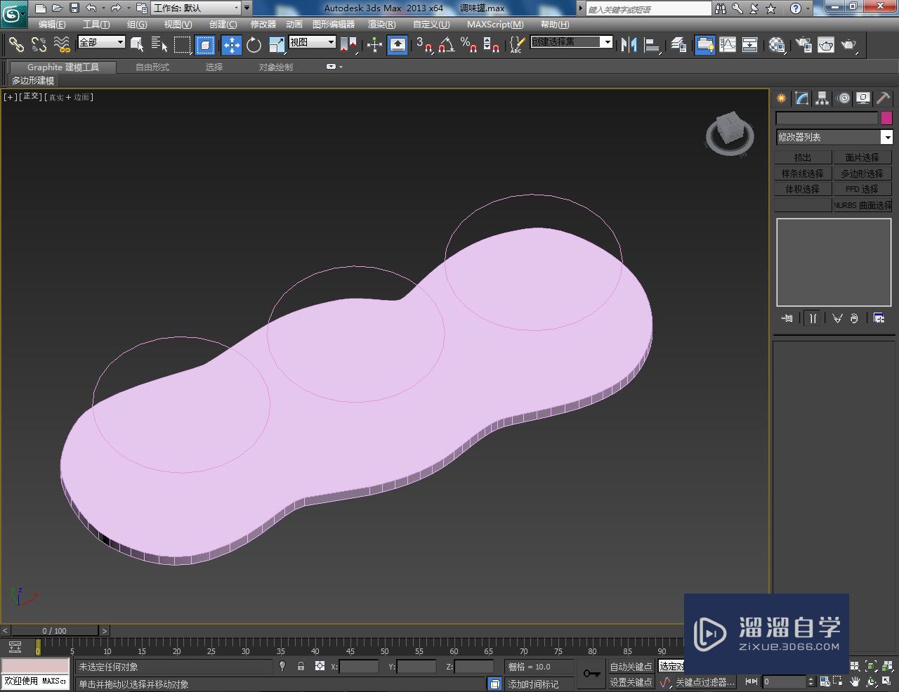Viewport: 899px width, 692px height.
Task: Click the search keyword input field
Action: point(648,9)
